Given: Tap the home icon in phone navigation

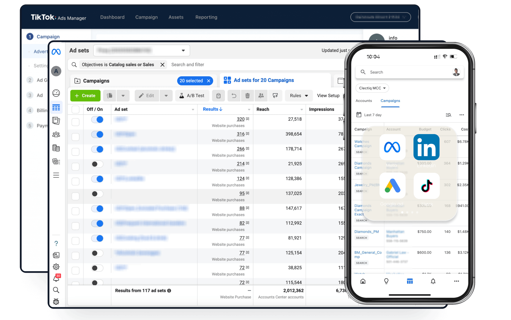Looking at the screenshot, I should click(363, 281).
